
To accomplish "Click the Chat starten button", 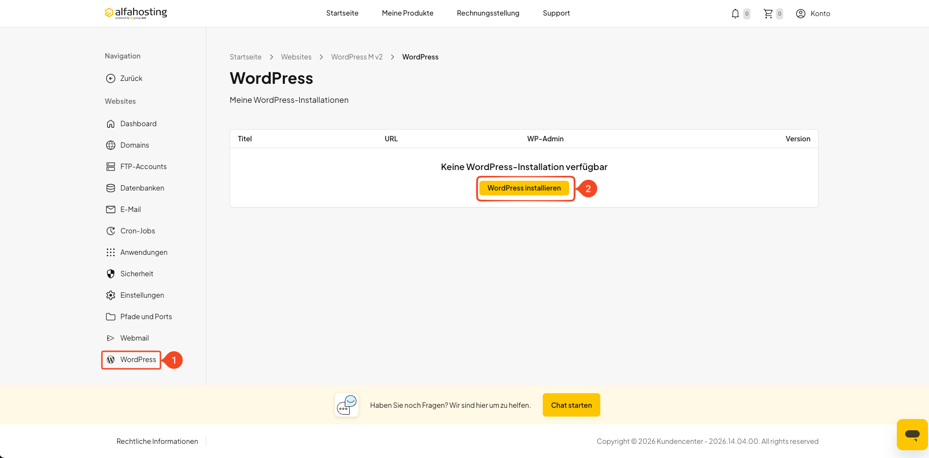I will 572,405.
